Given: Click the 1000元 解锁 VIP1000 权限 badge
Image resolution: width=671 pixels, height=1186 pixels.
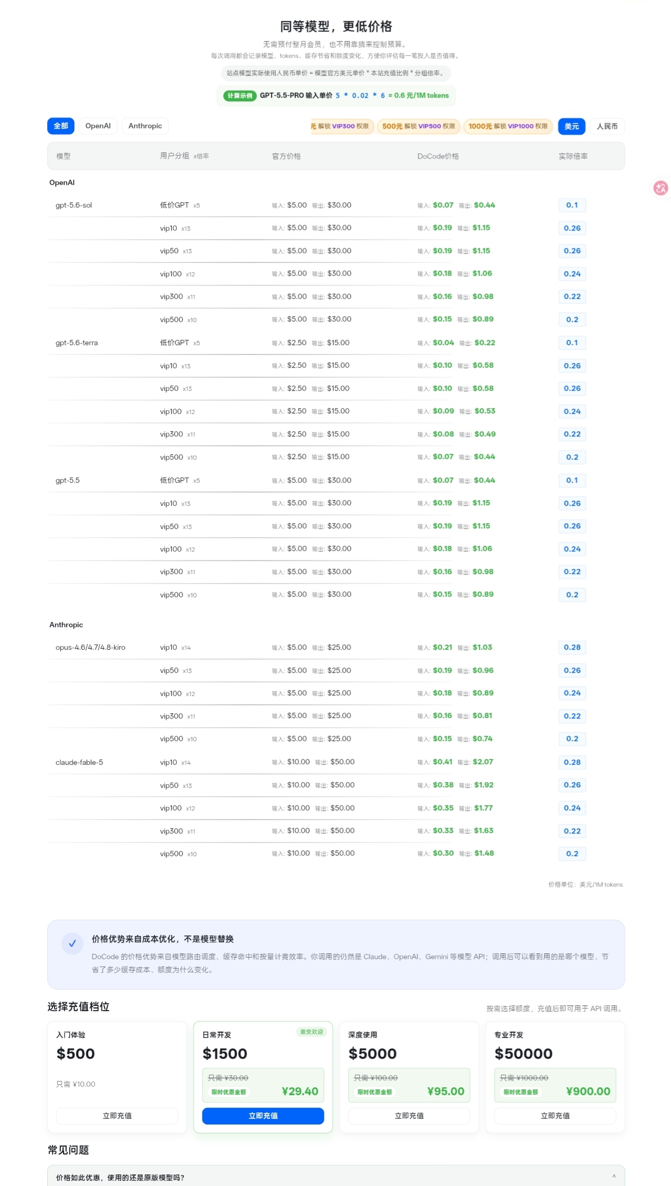Looking at the screenshot, I should [x=508, y=127].
